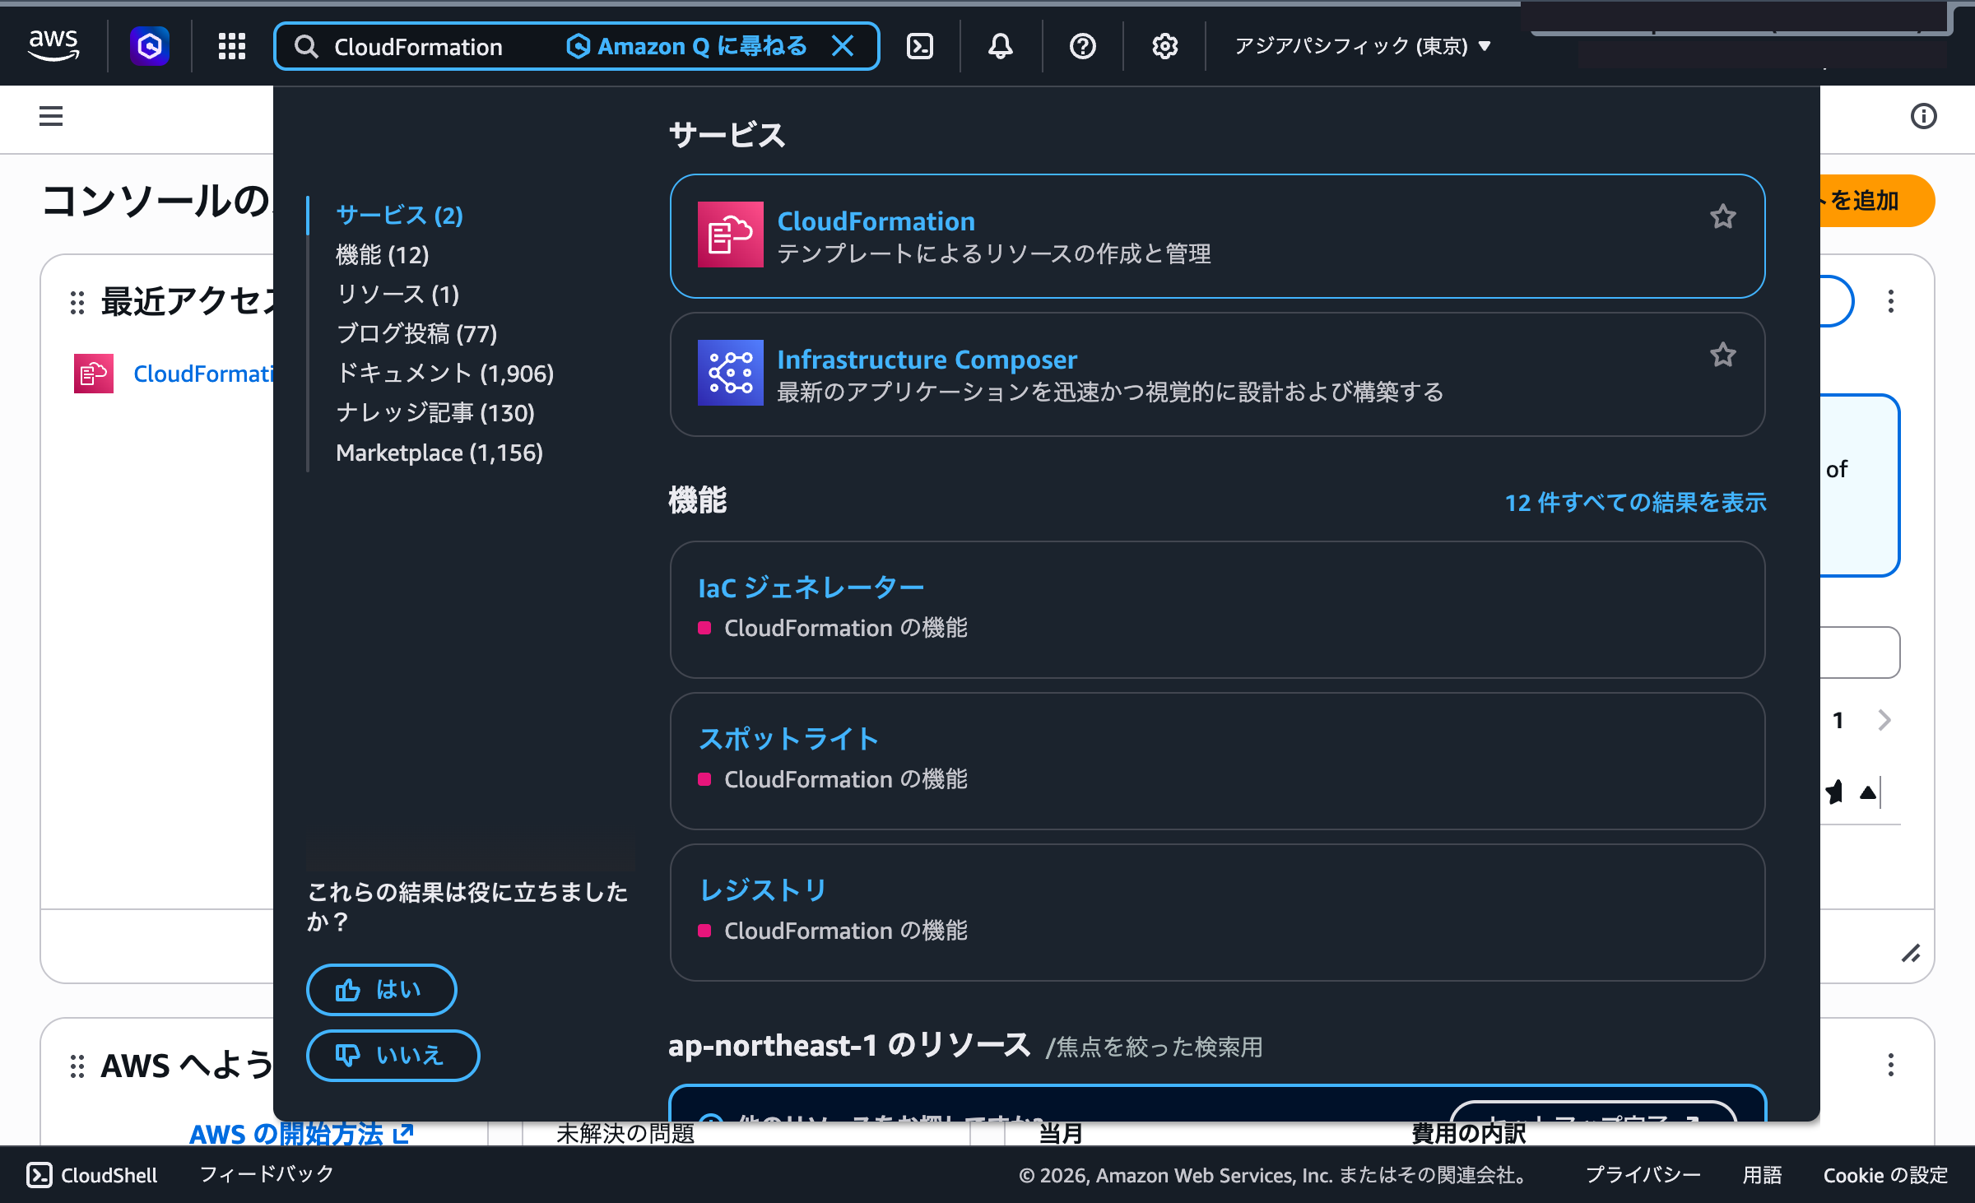Open Cookie の設定 in footer
The image size is (1975, 1203).
1886,1175
